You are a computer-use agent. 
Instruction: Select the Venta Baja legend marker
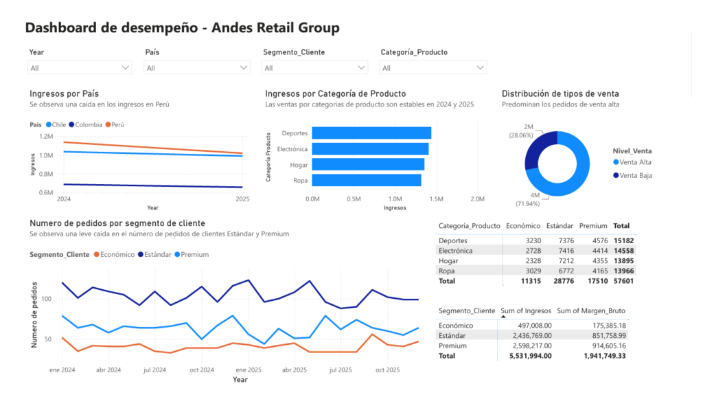pyautogui.click(x=616, y=175)
